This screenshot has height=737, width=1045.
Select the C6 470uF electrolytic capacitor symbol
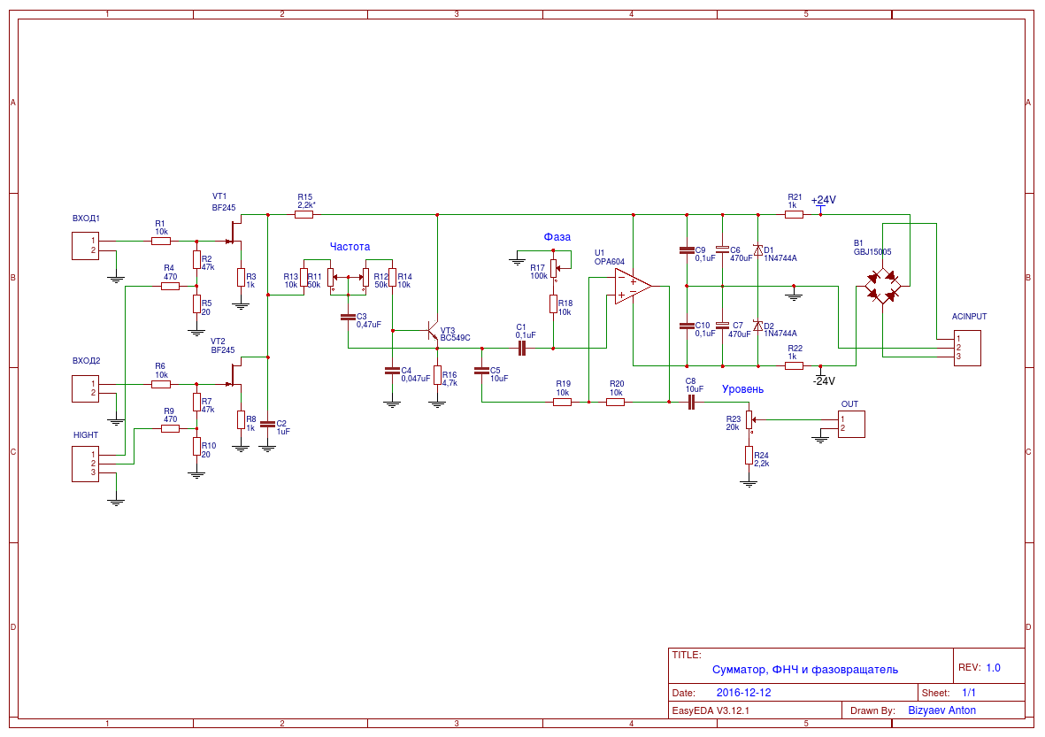click(722, 250)
